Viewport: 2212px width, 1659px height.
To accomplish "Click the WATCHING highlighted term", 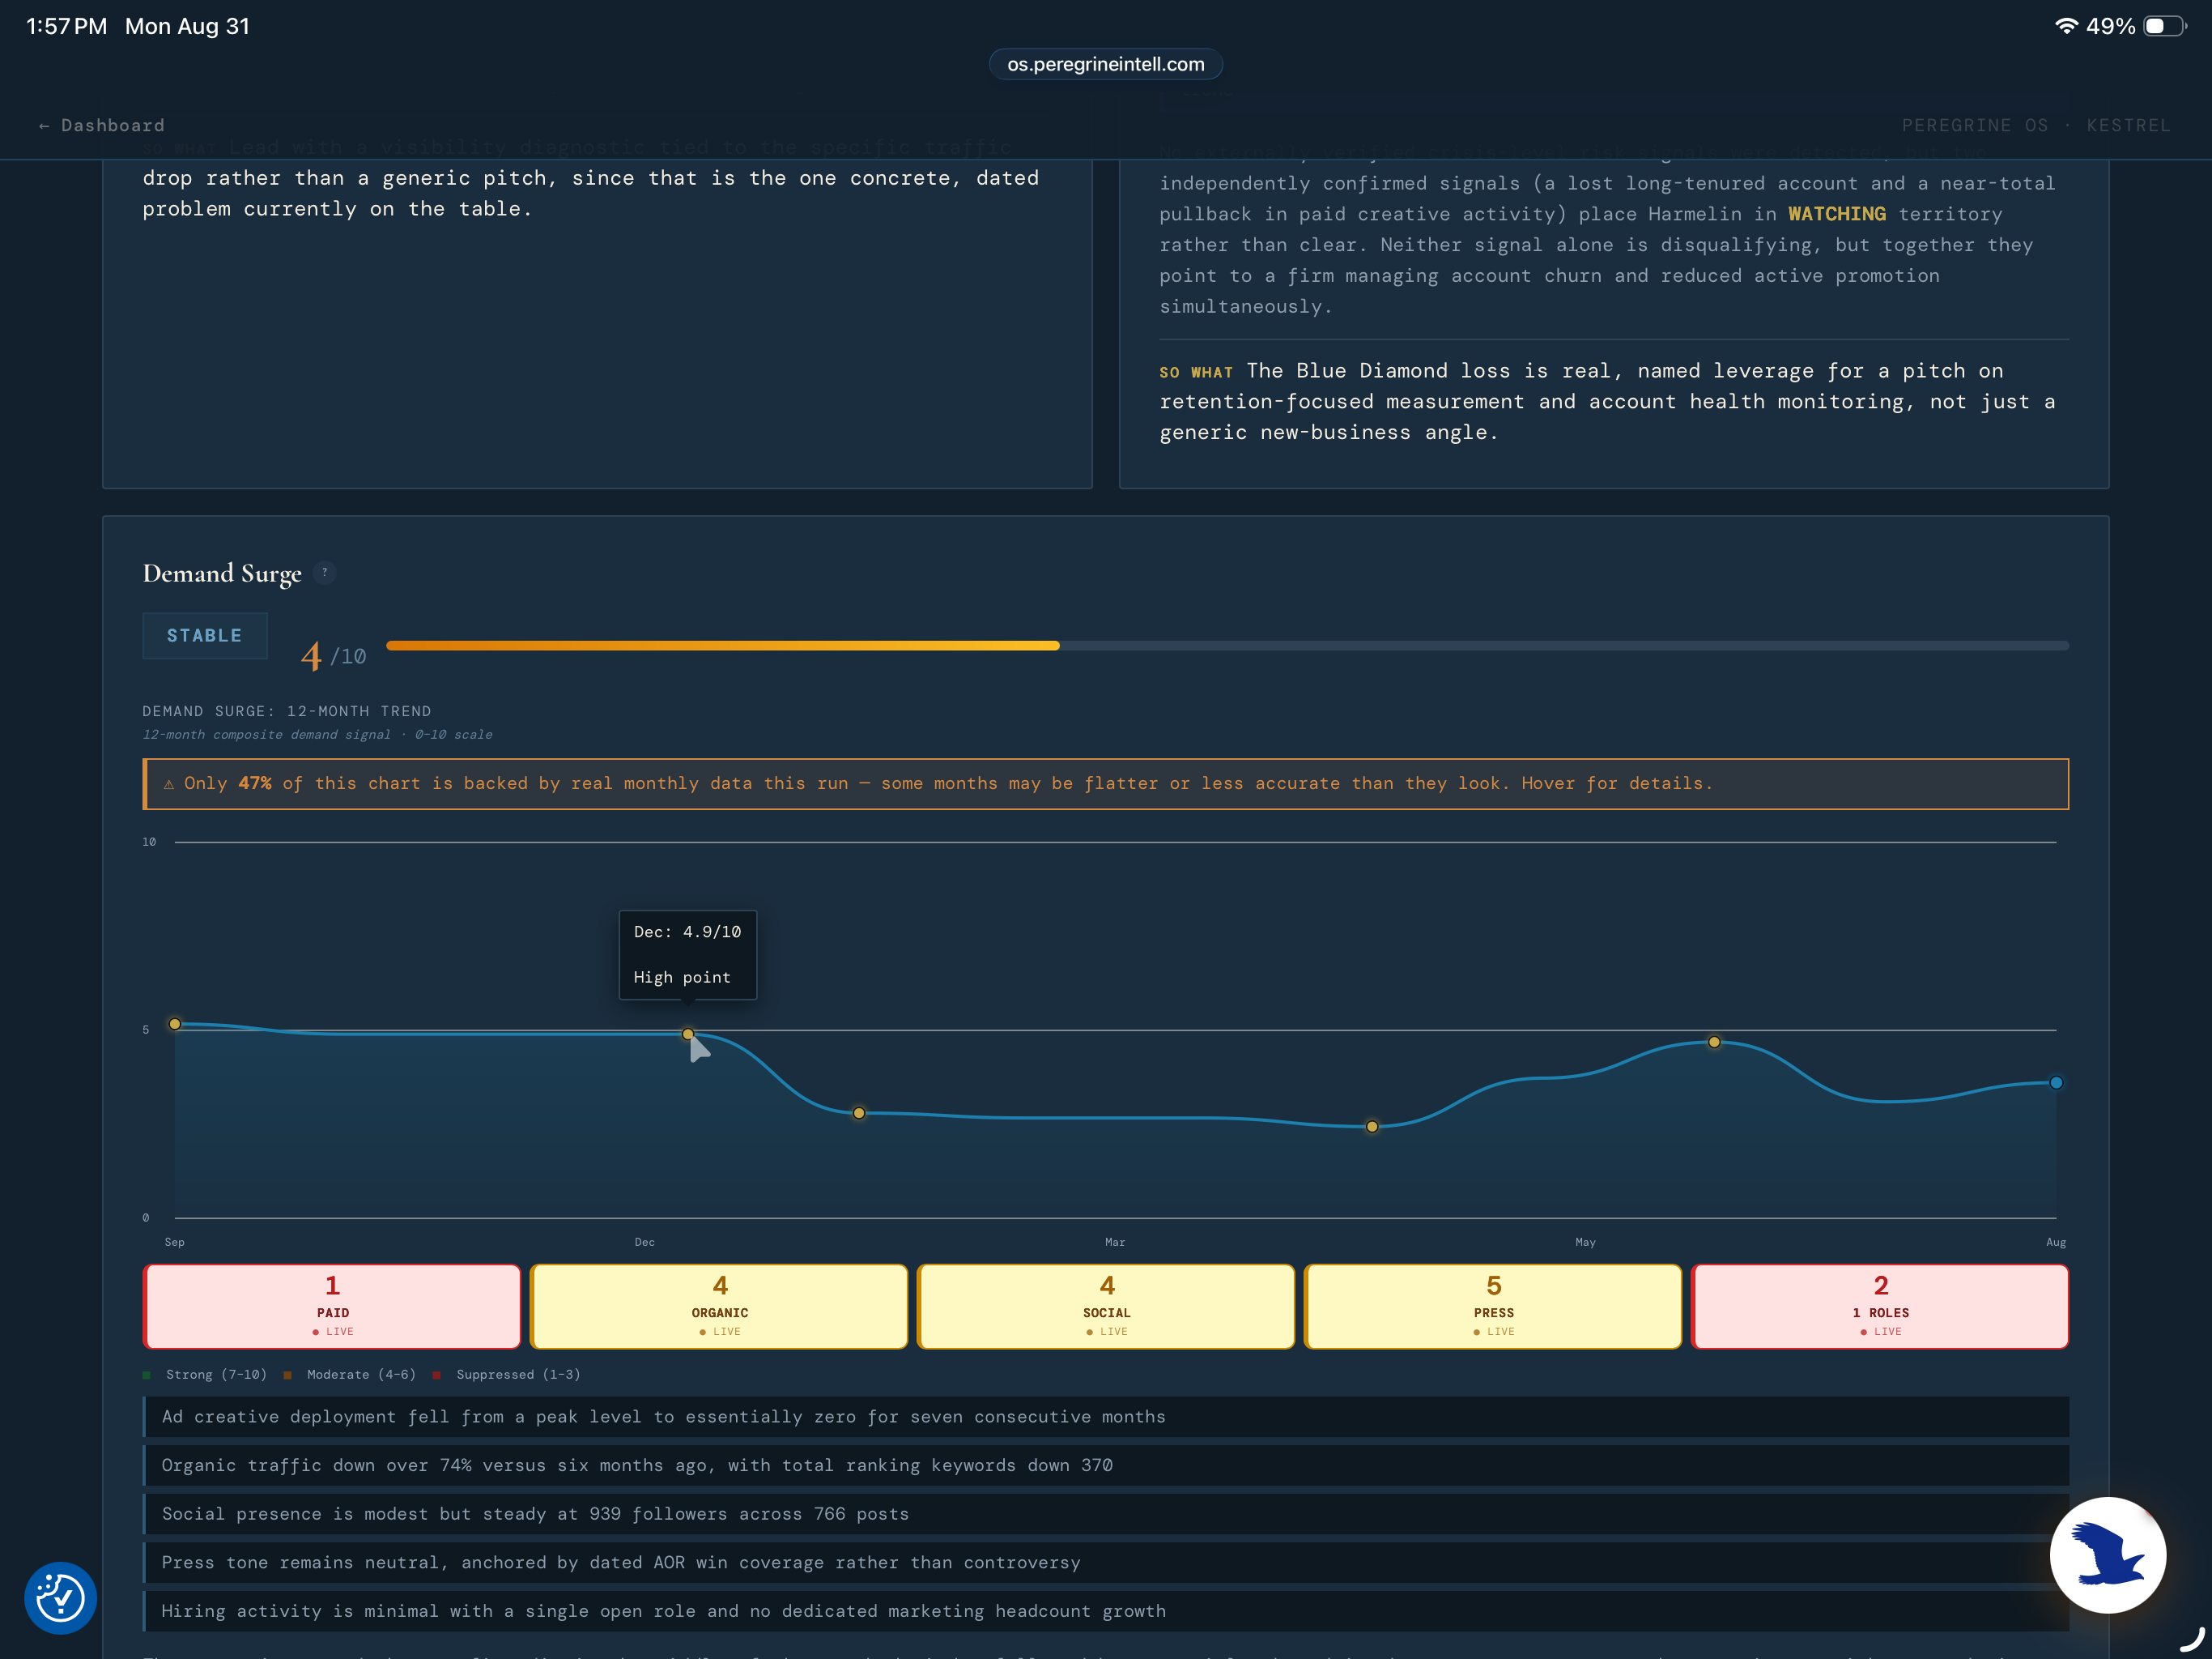I will pyautogui.click(x=1837, y=214).
